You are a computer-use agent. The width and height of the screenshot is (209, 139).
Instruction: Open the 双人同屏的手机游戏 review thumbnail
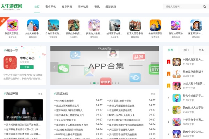pyautogui.click(x=23, y=110)
